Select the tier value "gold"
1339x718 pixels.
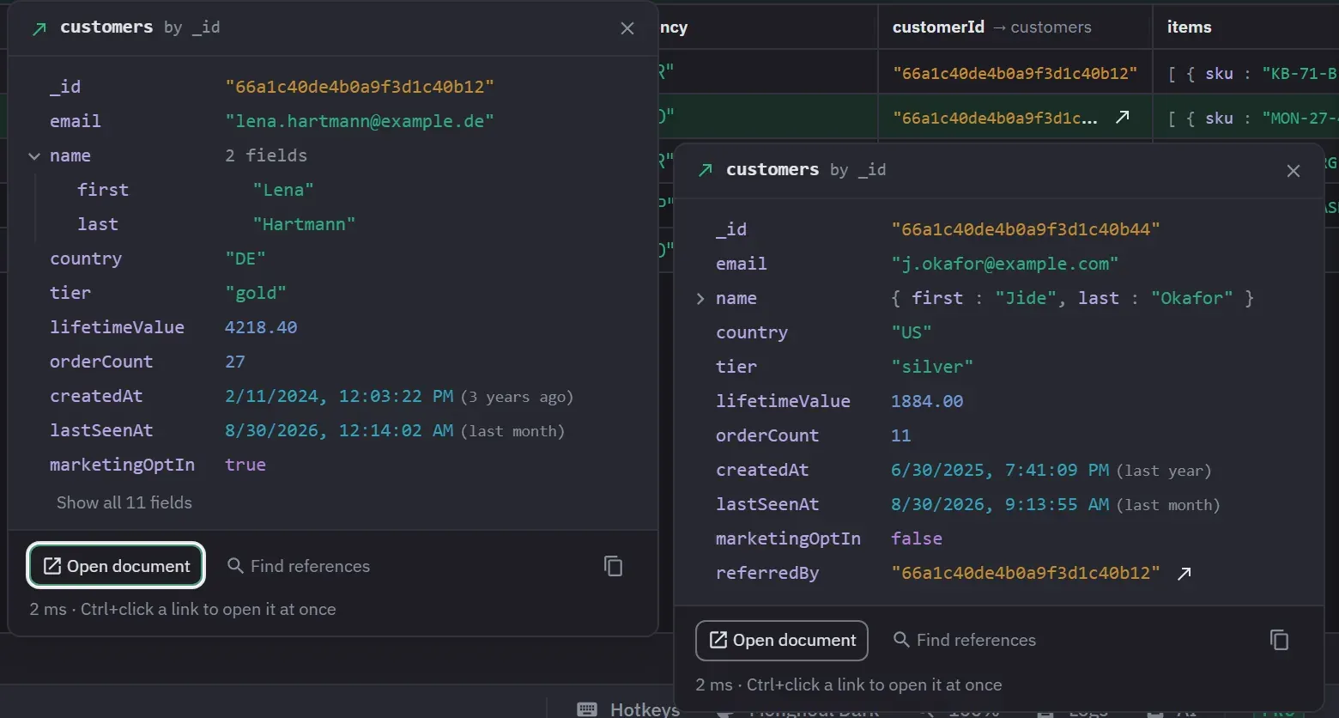point(256,293)
